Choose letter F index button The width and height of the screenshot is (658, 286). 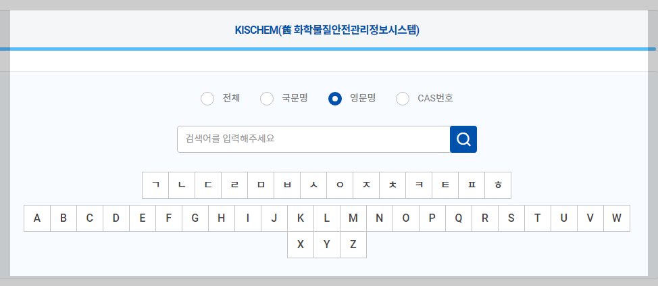(169, 218)
